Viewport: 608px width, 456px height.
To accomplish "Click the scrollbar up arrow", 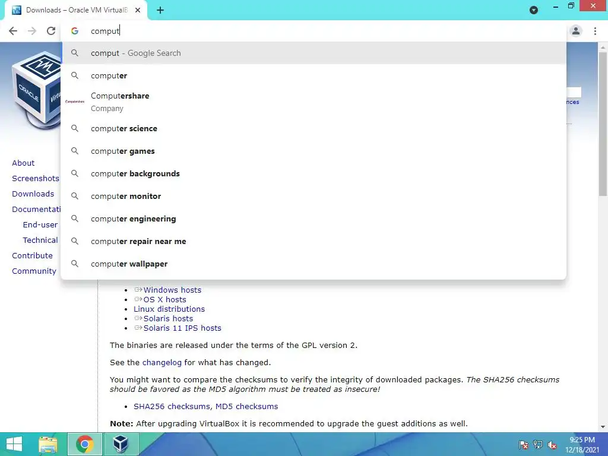I will pos(603,47).
